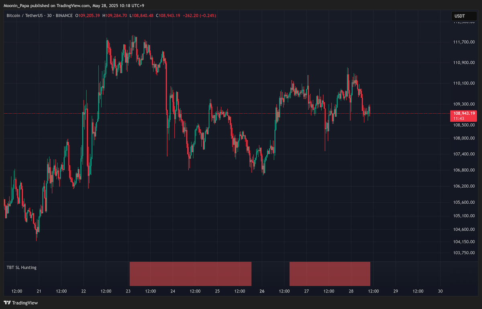
Task: Click the second red SL Hunting zone
Action: [330, 274]
